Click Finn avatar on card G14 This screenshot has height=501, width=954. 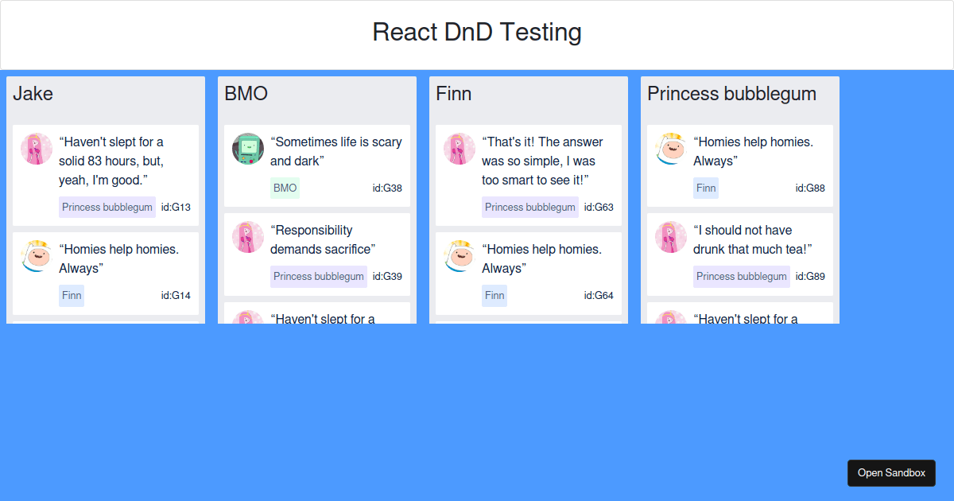37,256
